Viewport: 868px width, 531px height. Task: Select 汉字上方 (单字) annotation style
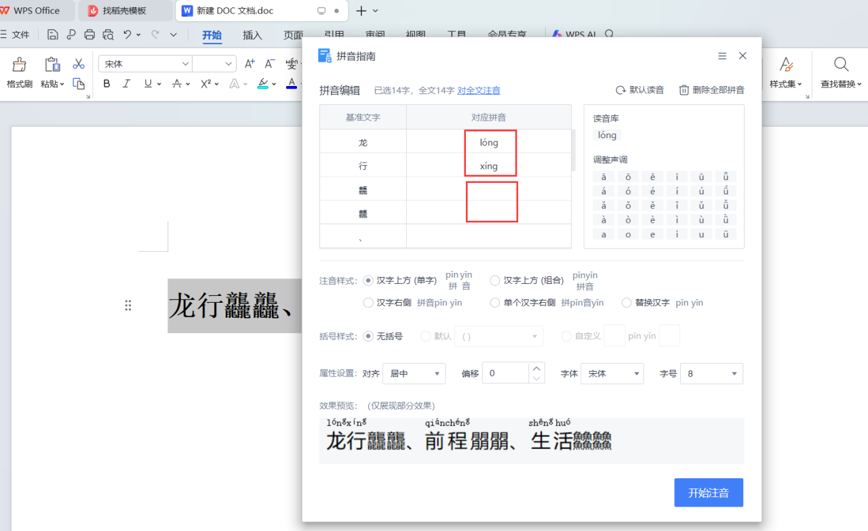[368, 280]
